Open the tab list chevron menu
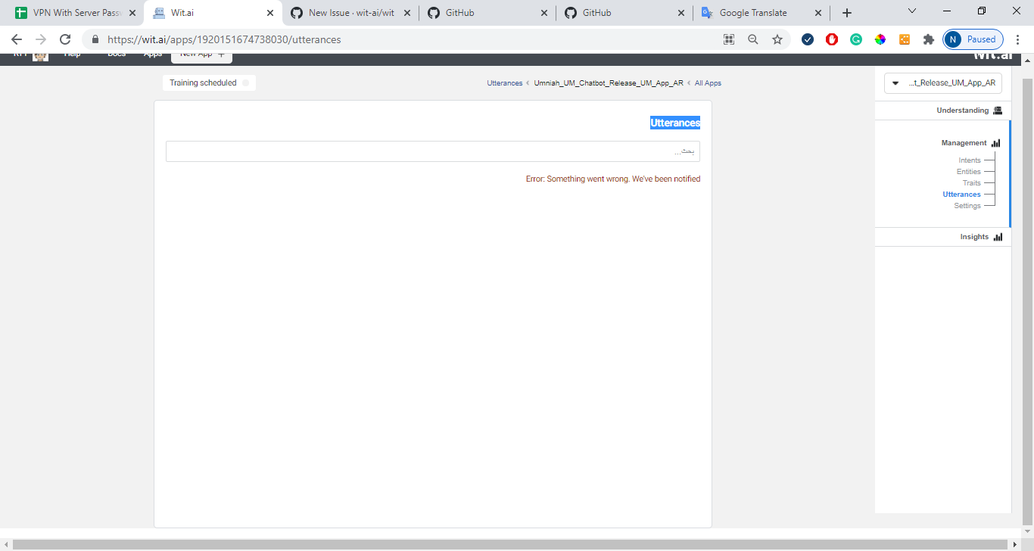This screenshot has width=1034, height=551. (x=911, y=11)
